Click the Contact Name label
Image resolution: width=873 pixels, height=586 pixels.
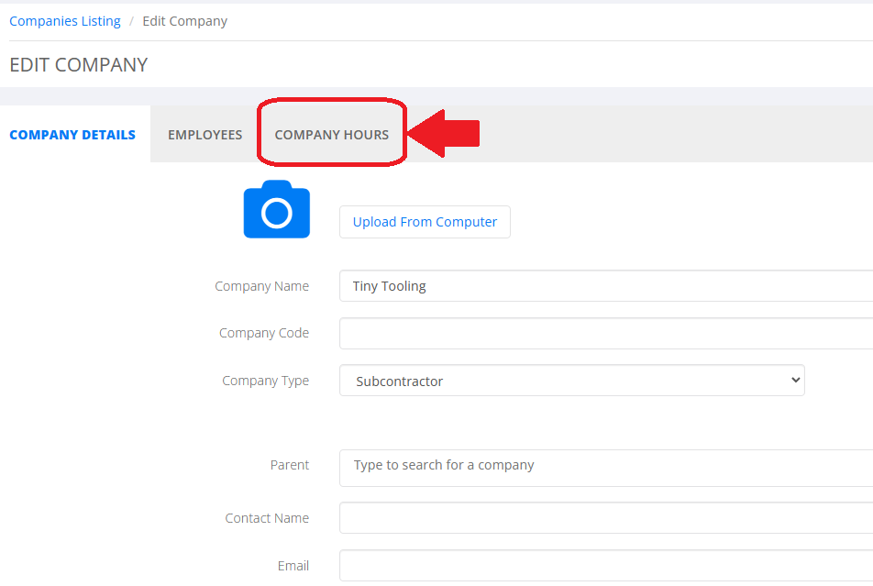[267, 518]
